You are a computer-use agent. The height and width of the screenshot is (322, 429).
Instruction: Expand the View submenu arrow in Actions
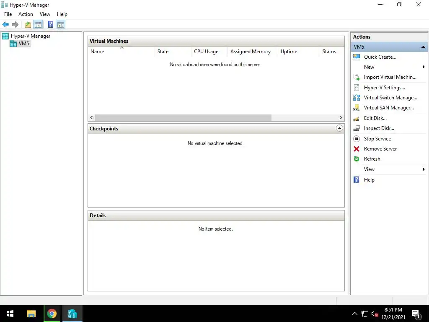coord(424,169)
